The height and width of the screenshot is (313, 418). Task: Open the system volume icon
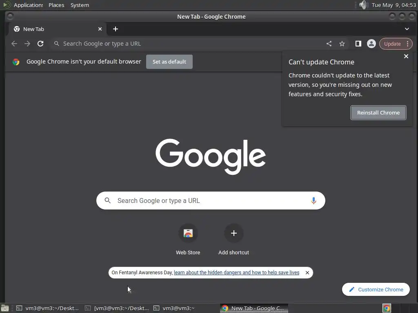(363, 5)
